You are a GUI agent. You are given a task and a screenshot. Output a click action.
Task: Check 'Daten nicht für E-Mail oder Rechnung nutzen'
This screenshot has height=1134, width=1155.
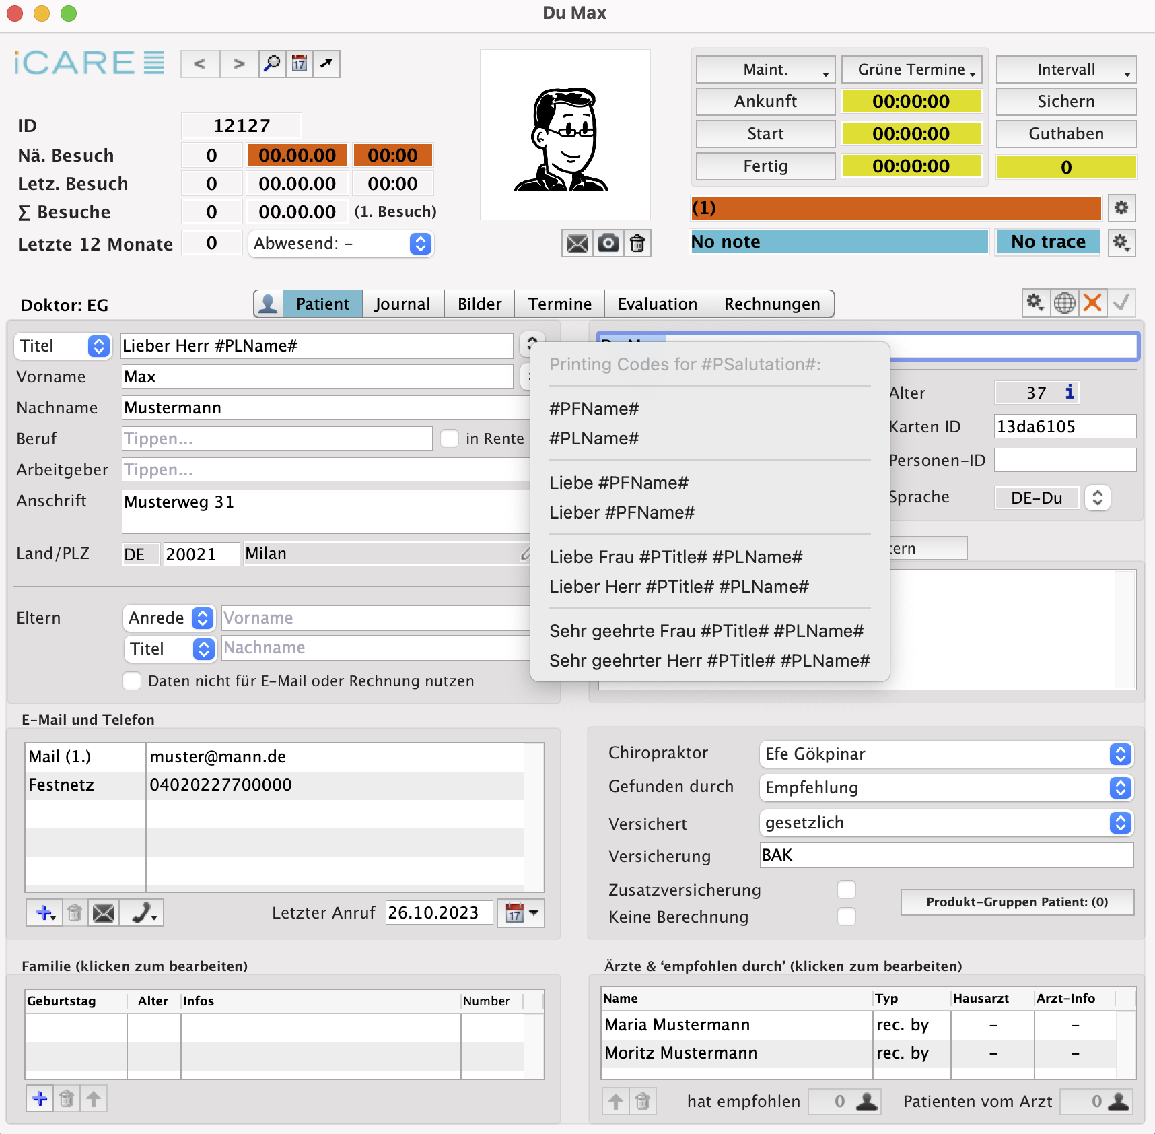133,681
